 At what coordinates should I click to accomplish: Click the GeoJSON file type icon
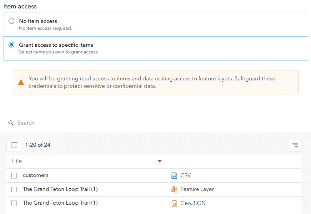pos(174,203)
